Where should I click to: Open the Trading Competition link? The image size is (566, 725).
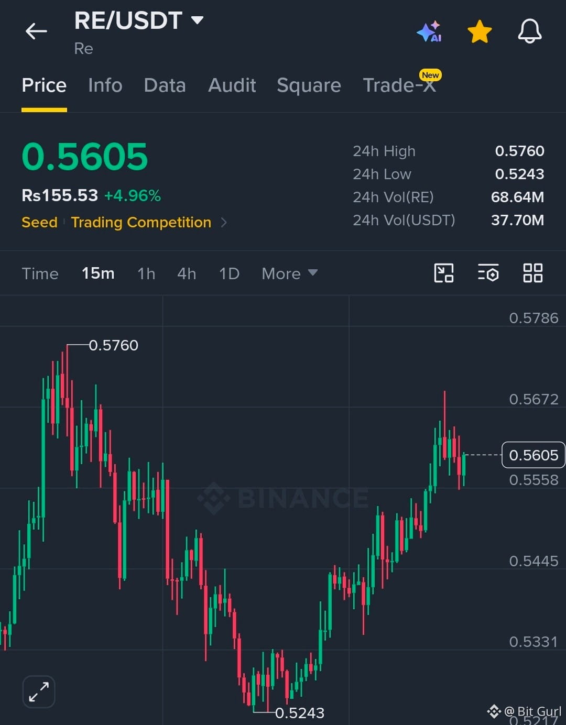click(x=141, y=222)
